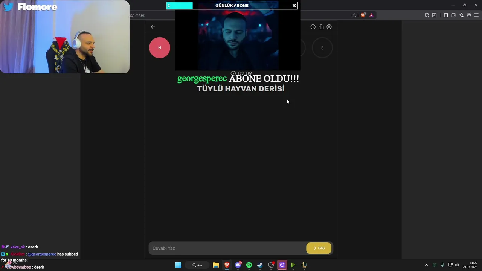Open Discord from the taskbar
This screenshot has height=271, width=482.
click(238, 265)
